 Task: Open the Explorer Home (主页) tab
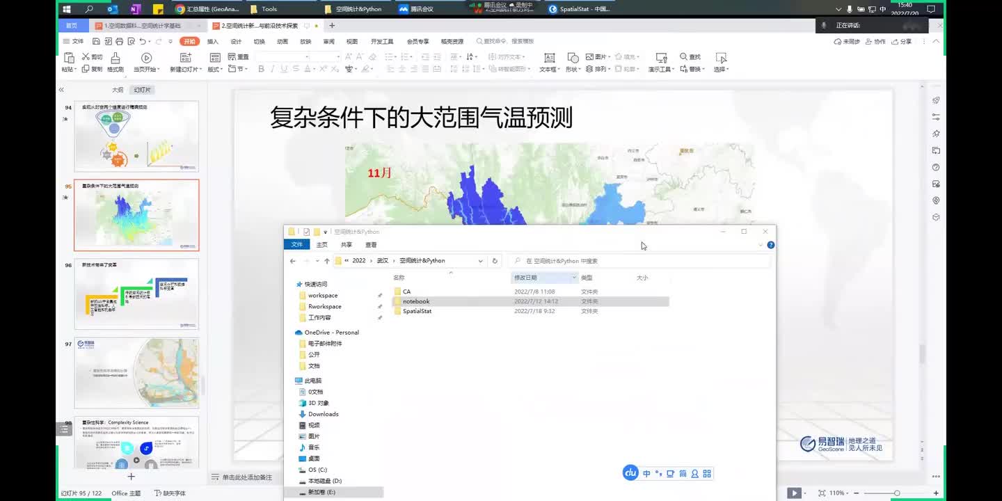321,245
